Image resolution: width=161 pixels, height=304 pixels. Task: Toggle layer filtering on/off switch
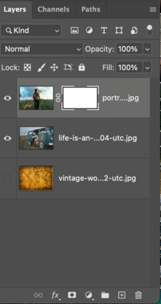coord(150,31)
